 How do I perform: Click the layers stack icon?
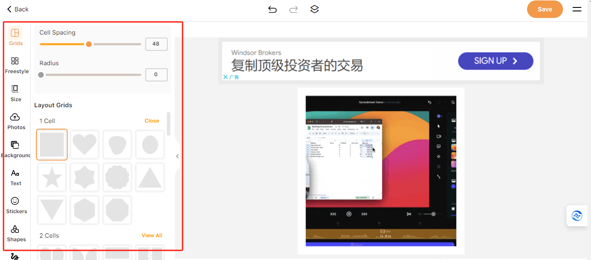pos(314,9)
